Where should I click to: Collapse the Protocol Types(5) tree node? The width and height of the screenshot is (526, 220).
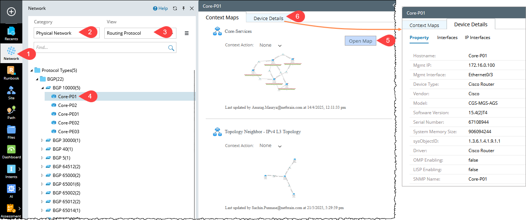pyautogui.click(x=31, y=70)
